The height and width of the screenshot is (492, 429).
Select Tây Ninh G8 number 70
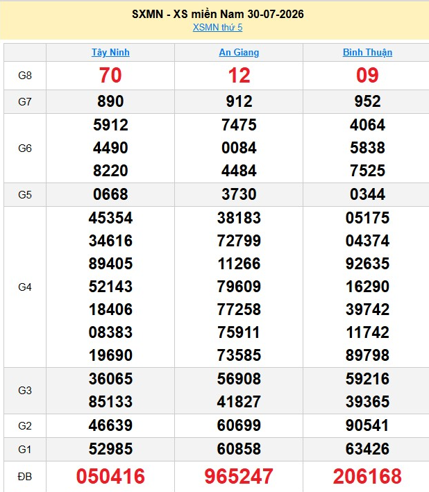110,76
